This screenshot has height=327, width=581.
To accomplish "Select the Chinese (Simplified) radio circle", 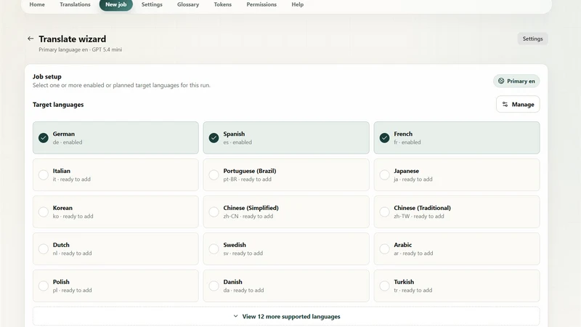I will point(214,212).
